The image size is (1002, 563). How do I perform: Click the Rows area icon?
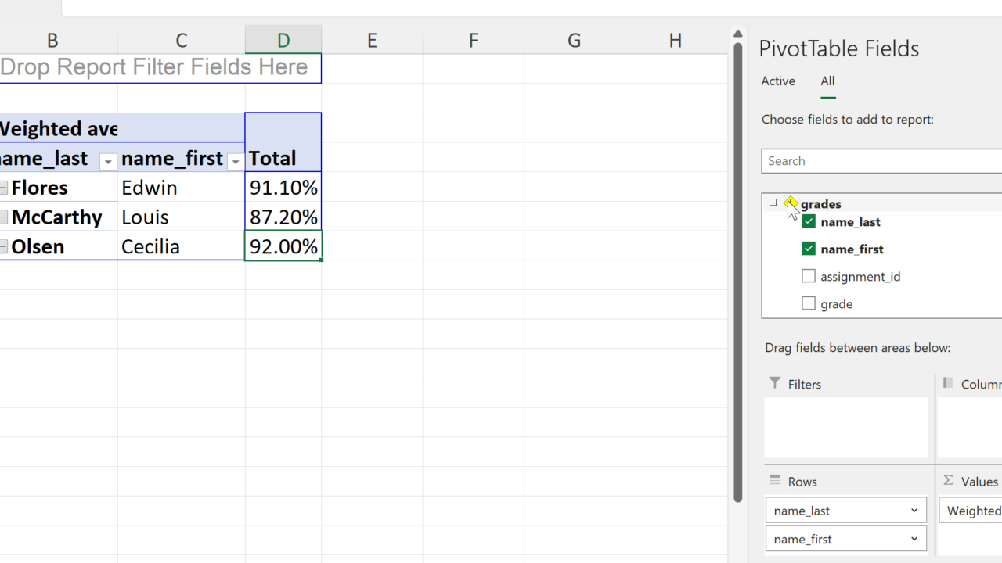(x=775, y=480)
